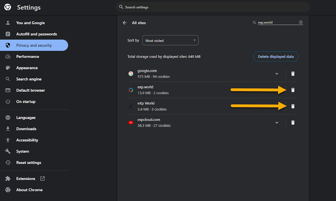Open the Sort by Most visited dropdown
Screen dimensions: 336x201
[x=170, y=40]
